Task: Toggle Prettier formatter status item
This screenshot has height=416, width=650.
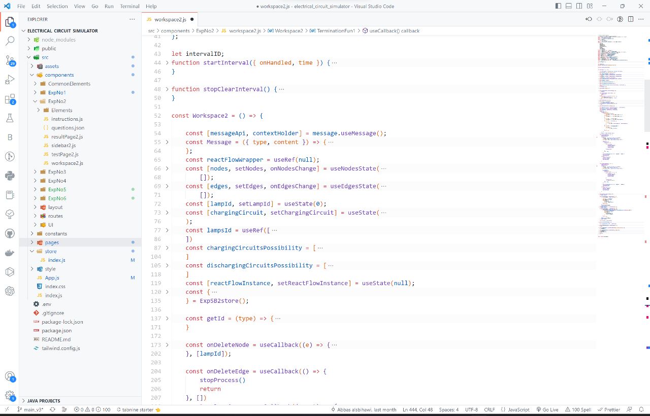Action: pyautogui.click(x=609, y=409)
